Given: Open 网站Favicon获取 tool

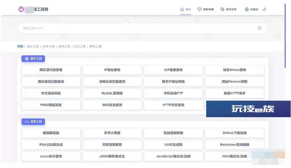Looking at the screenshot, I should tap(235, 82).
